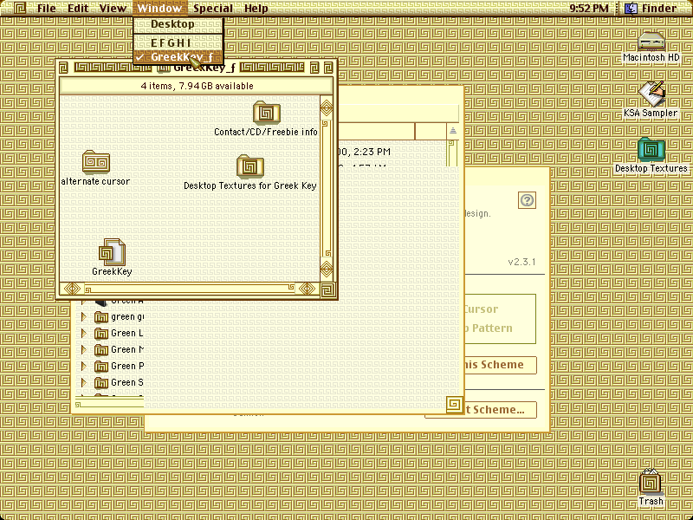The image size is (693, 520).
Task: Click the 'v2.3.1' version label
Action: tap(522, 262)
